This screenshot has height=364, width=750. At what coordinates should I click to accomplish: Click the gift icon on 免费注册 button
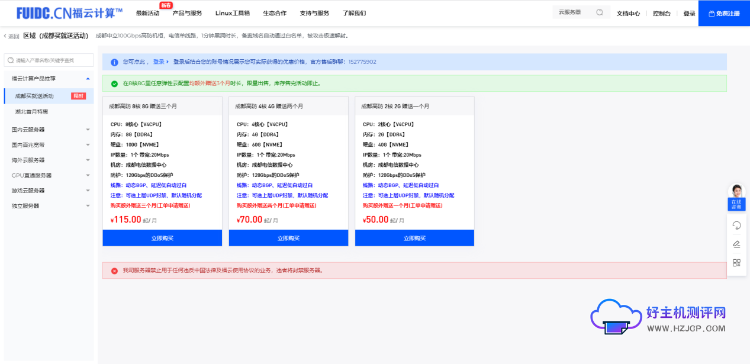[712, 13]
